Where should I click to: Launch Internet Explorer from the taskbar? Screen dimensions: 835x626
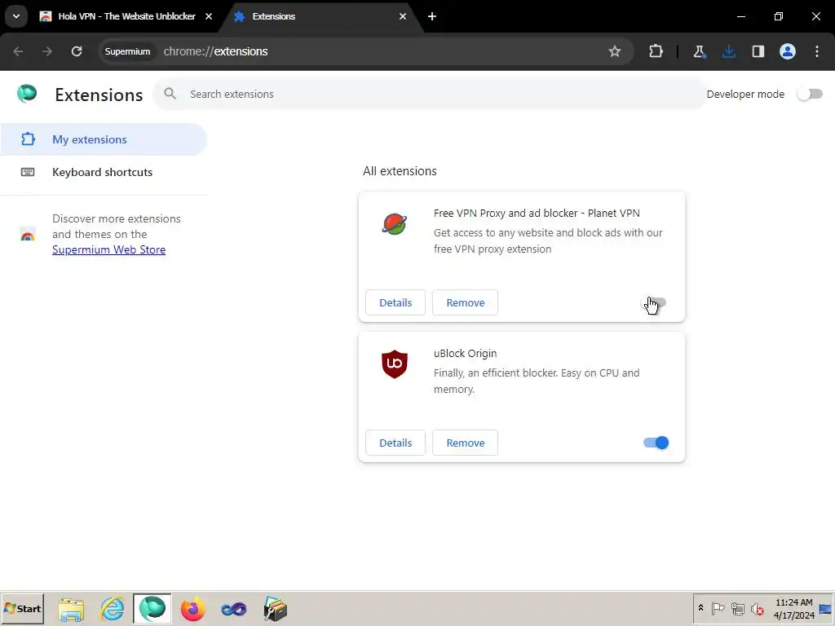point(113,609)
